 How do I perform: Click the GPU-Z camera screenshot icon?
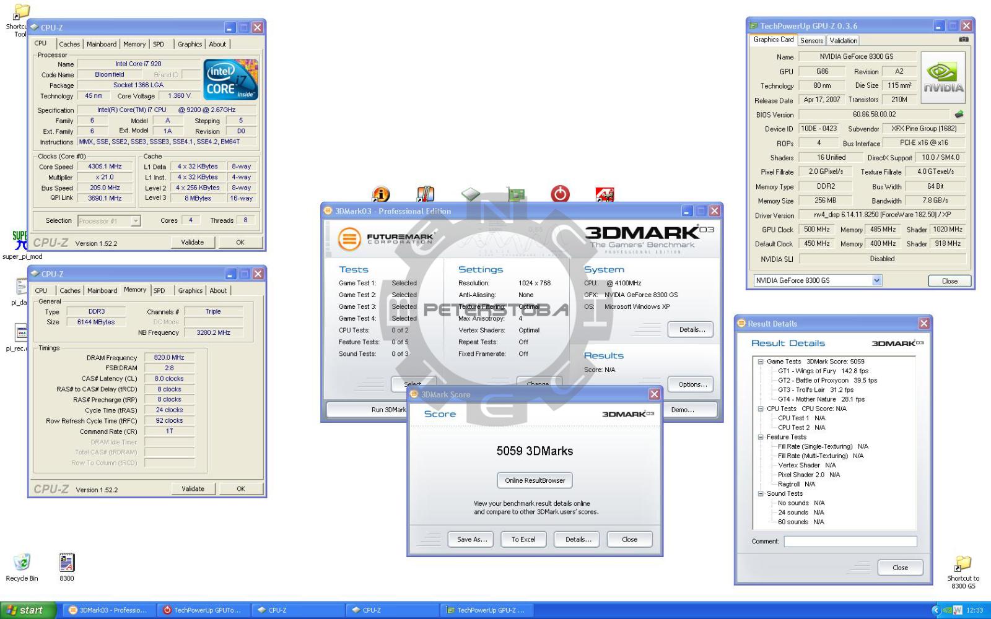tap(963, 40)
